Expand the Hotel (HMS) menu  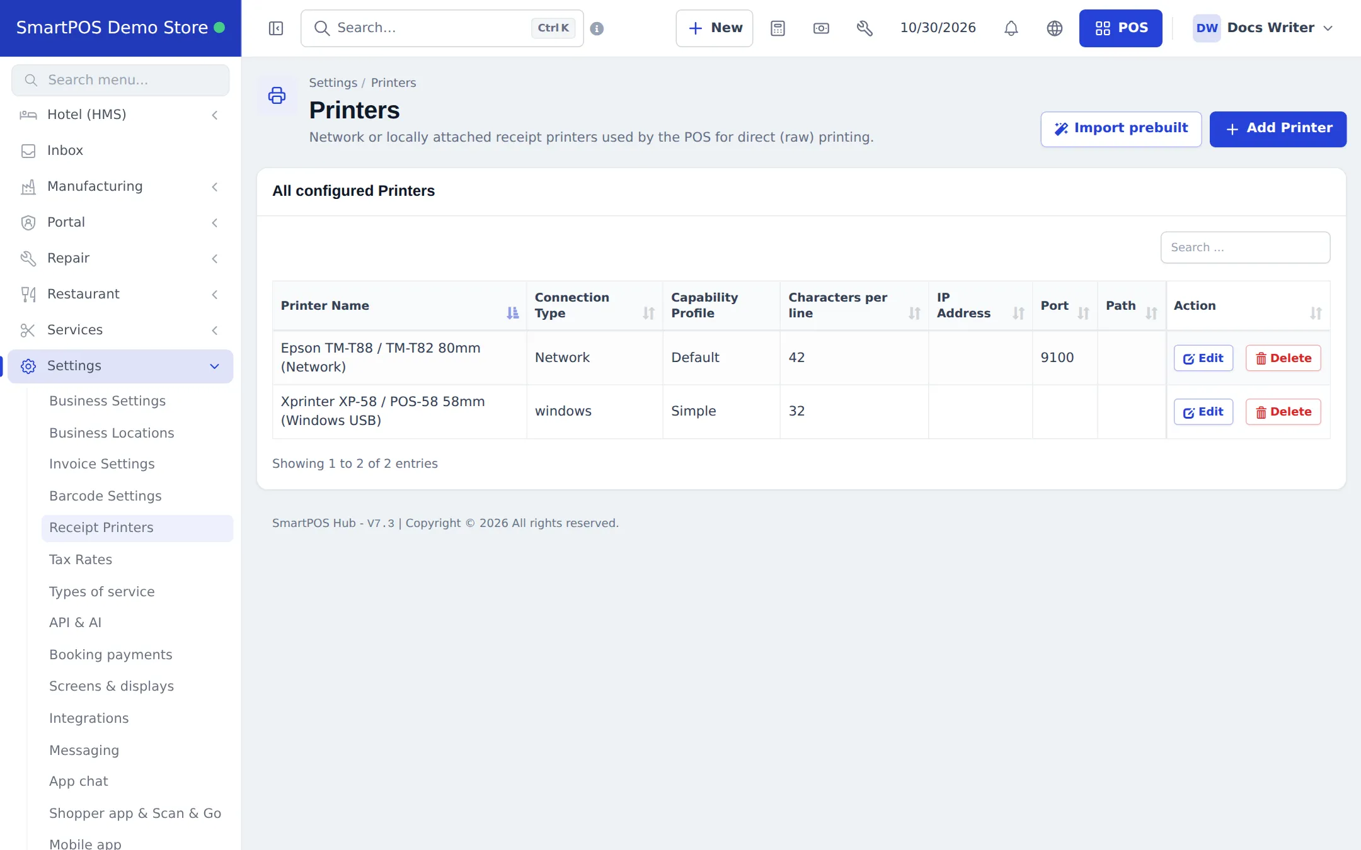tap(120, 115)
